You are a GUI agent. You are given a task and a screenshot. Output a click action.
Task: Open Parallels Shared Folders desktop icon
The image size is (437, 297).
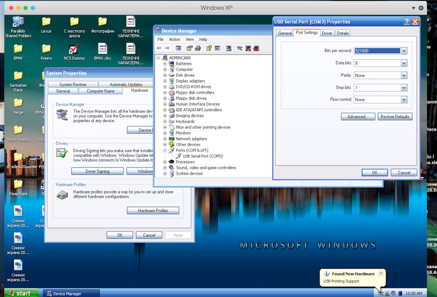pos(18,27)
